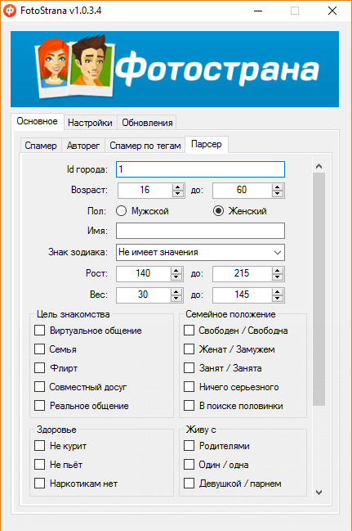
Task: Click the Фотострана banner logo
Action: point(175,69)
